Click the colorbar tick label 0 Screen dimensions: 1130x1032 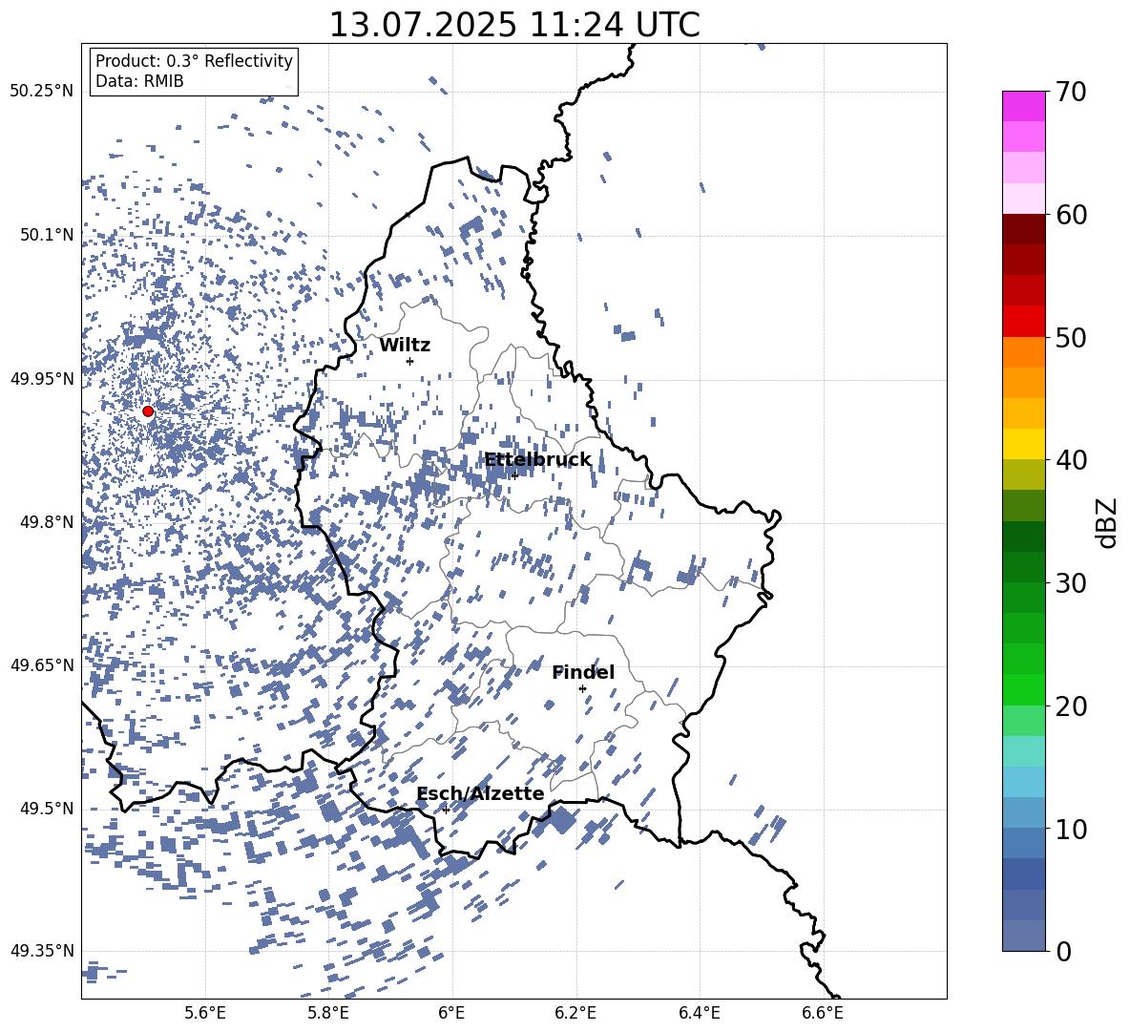(x=1063, y=952)
